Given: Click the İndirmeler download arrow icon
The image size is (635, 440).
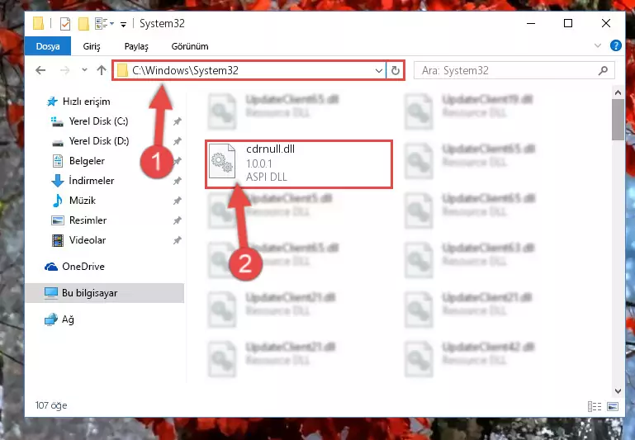Looking at the screenshot, I should click(x=58, y=181).
